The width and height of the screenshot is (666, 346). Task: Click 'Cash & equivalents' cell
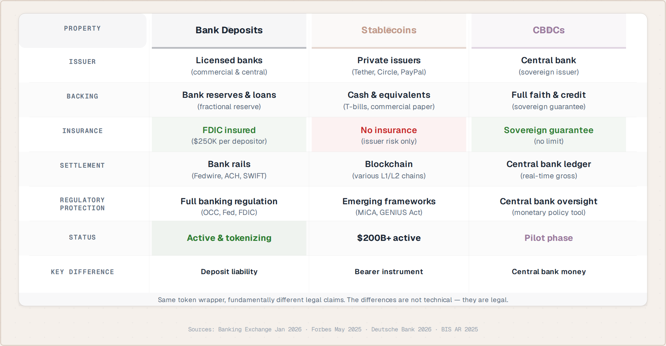pos(389,95)
